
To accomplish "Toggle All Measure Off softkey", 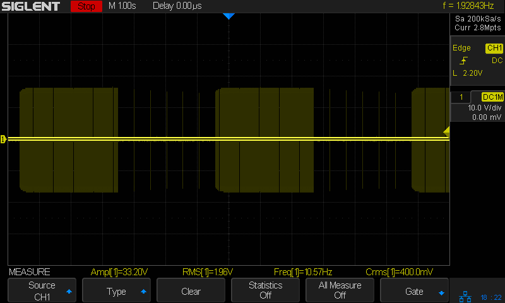I will pyautogui.click(x=340, y=290).
